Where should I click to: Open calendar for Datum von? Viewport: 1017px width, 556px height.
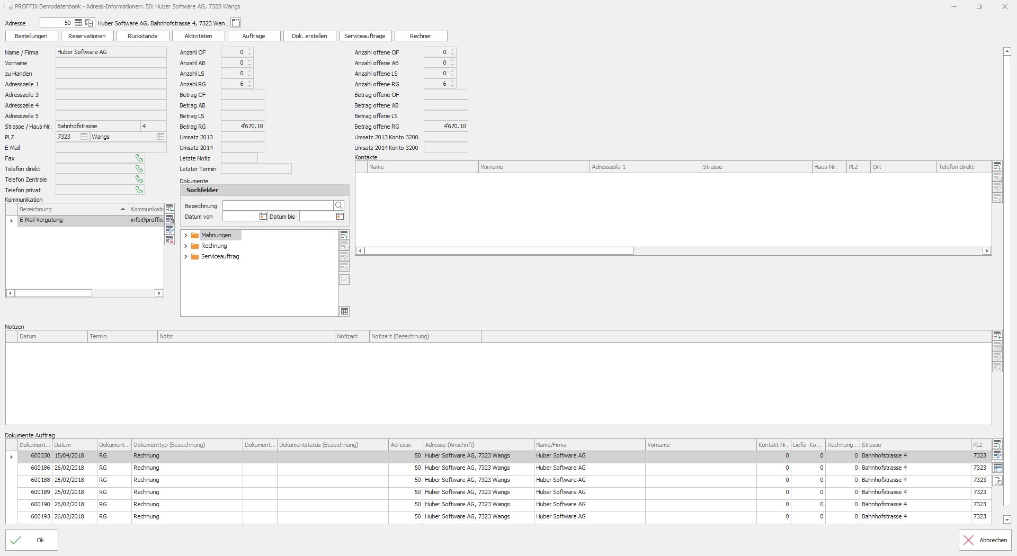point(263,216)
